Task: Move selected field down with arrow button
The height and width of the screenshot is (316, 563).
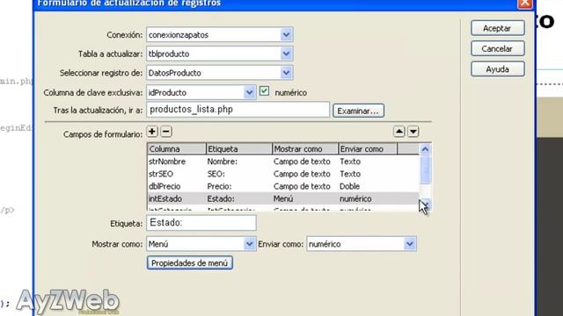Action: point(413,132)
